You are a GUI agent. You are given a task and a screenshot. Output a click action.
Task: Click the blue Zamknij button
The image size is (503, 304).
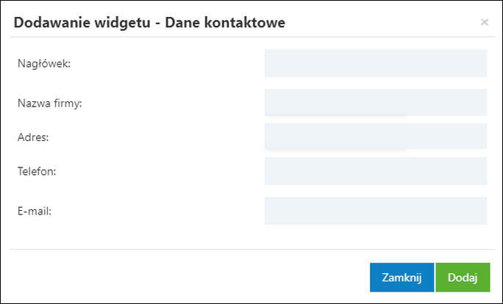click(x=402, y=278)
